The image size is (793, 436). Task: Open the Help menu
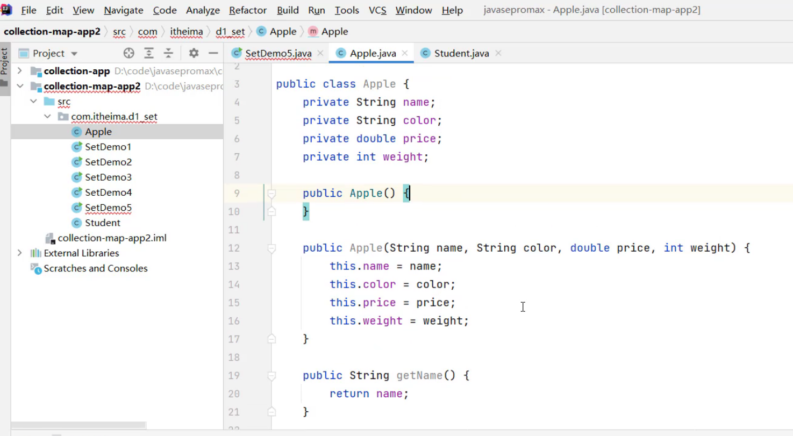click(452, 10)
